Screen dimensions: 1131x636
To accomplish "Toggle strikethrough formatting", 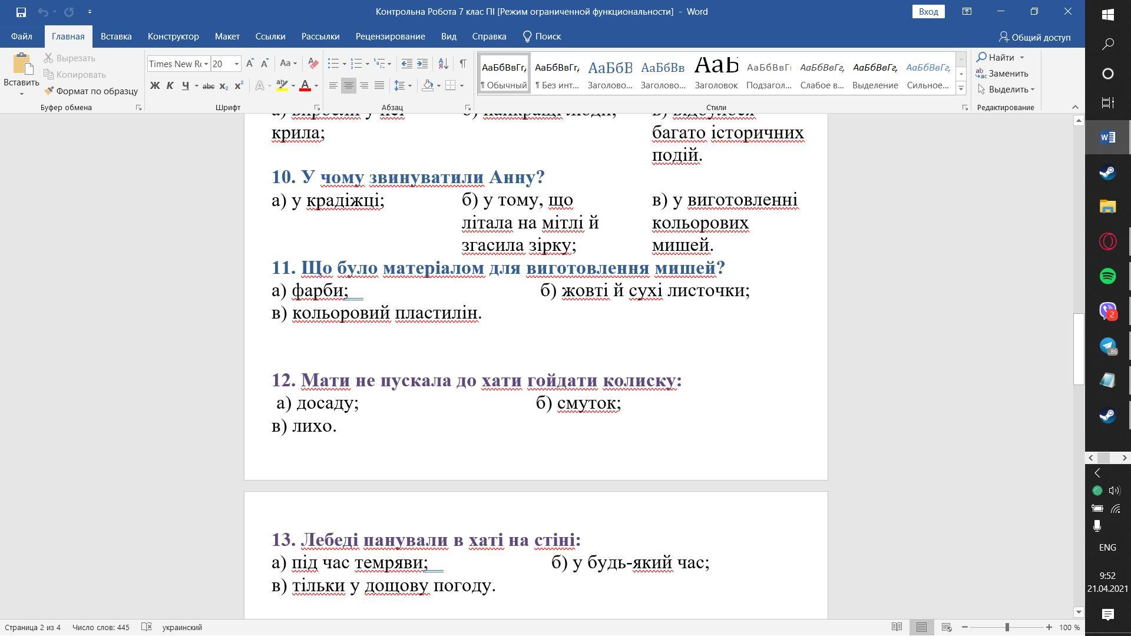I will pyautogui.click(x=208, y=86).
